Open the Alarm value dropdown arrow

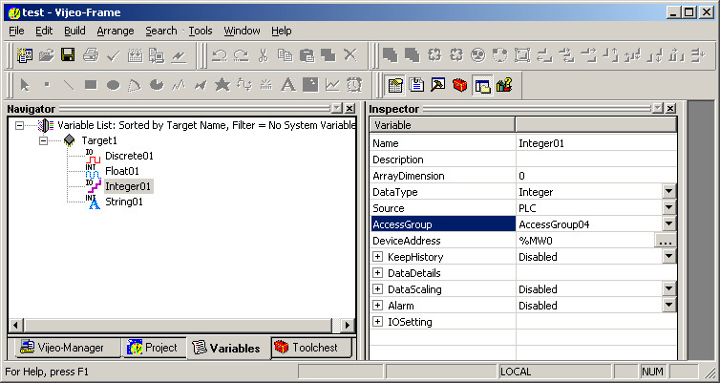(x=669, y=306)
